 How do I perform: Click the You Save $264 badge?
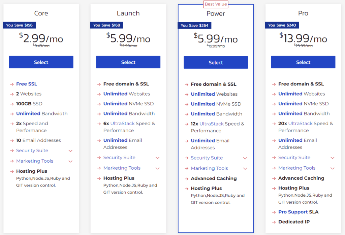194,26
